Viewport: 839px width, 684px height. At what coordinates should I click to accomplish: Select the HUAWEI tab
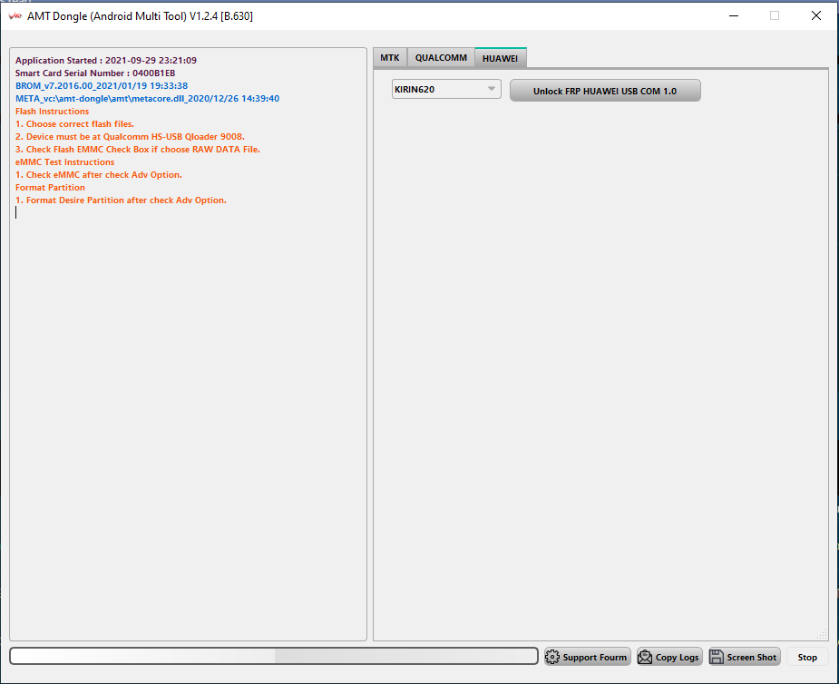pos(501,58)
